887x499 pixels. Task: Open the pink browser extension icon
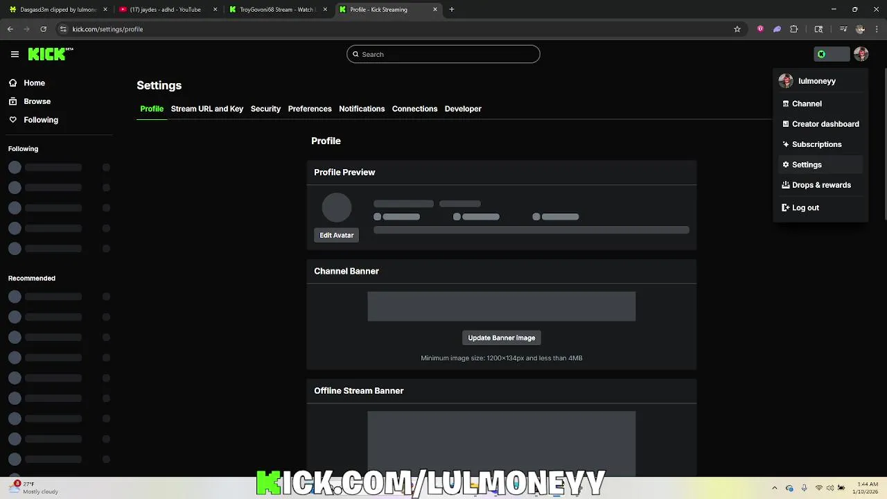[760, 29]
